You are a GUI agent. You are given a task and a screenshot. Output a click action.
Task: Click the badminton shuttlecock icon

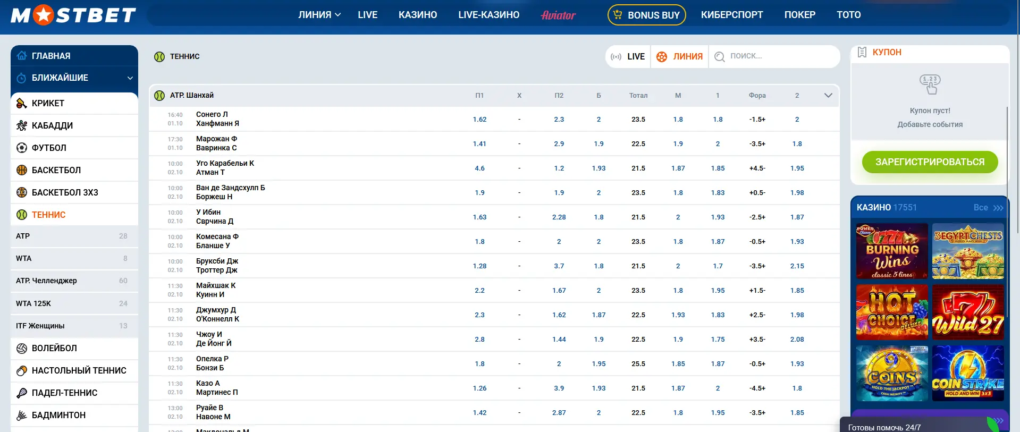[22, 415]
